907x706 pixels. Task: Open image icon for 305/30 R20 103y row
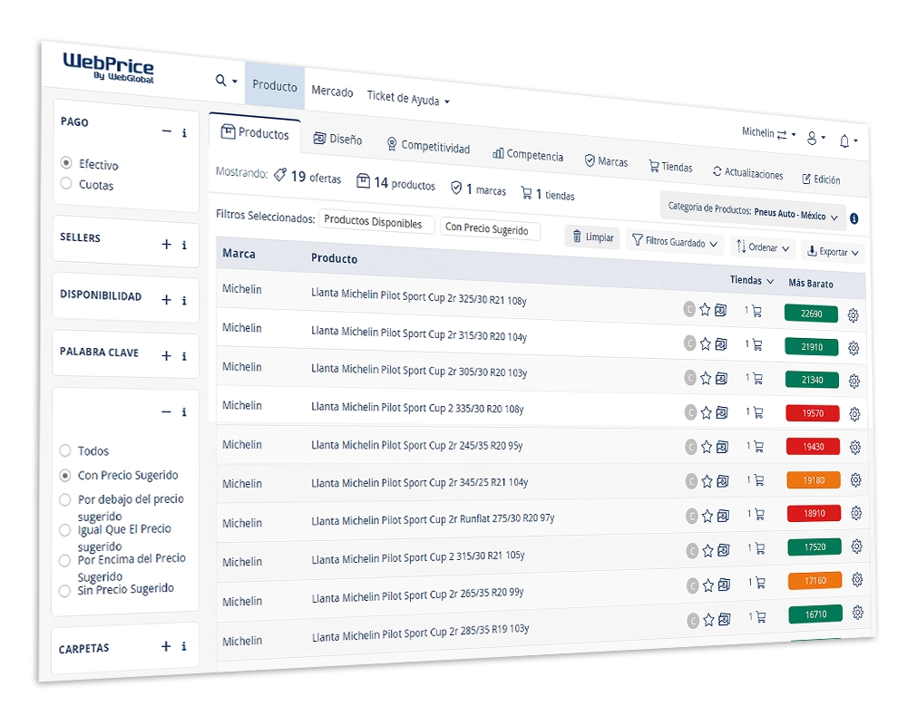coord(721,378)
